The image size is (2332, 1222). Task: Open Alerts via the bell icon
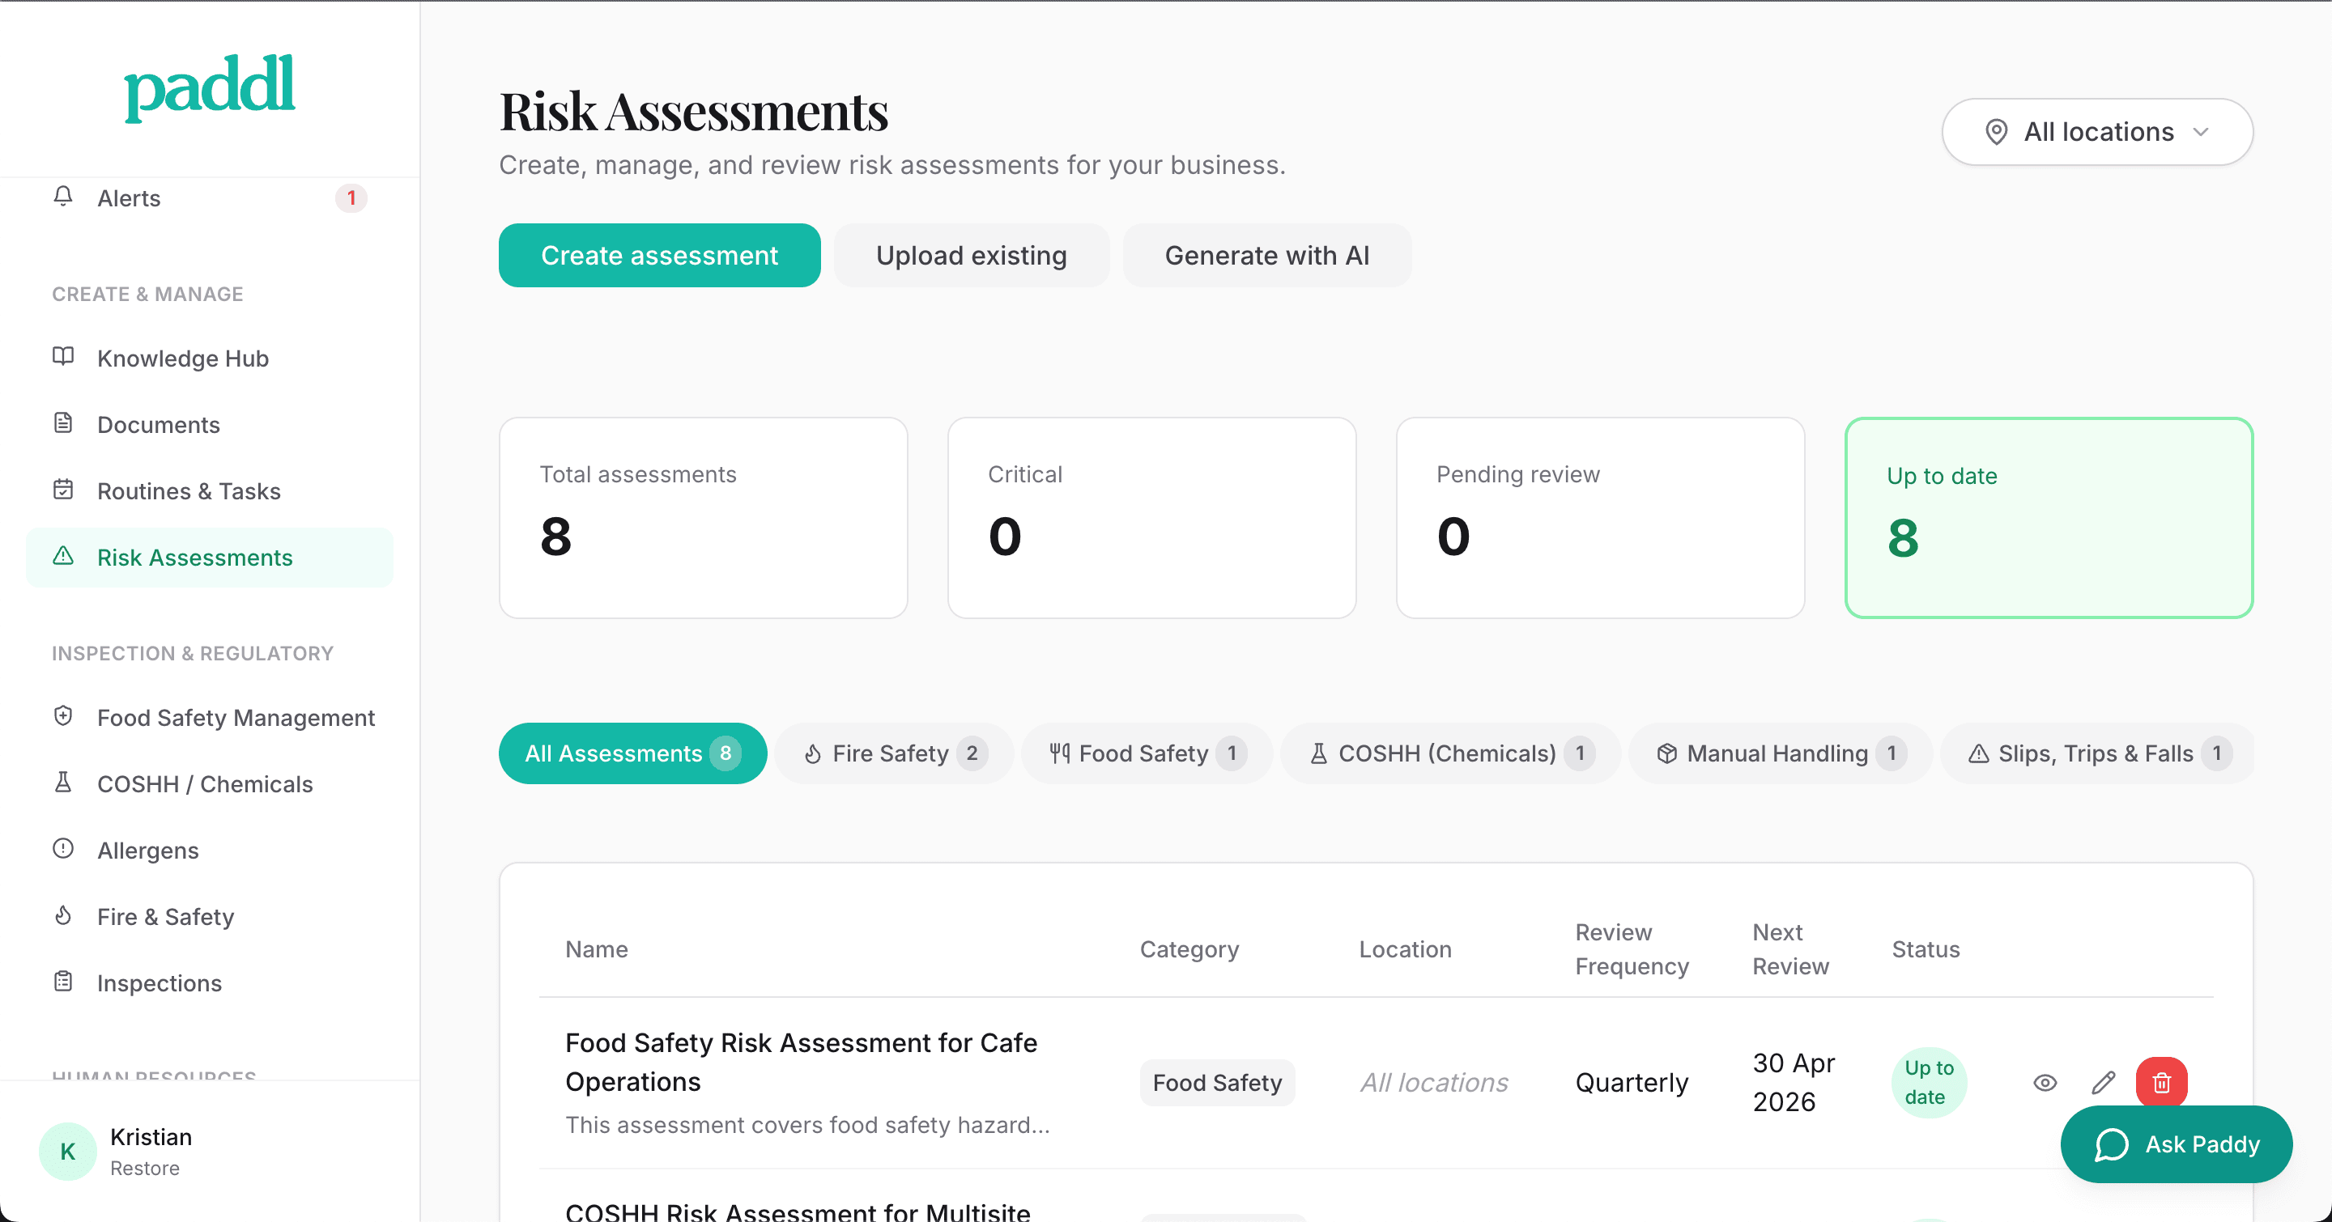coord(63,198)
